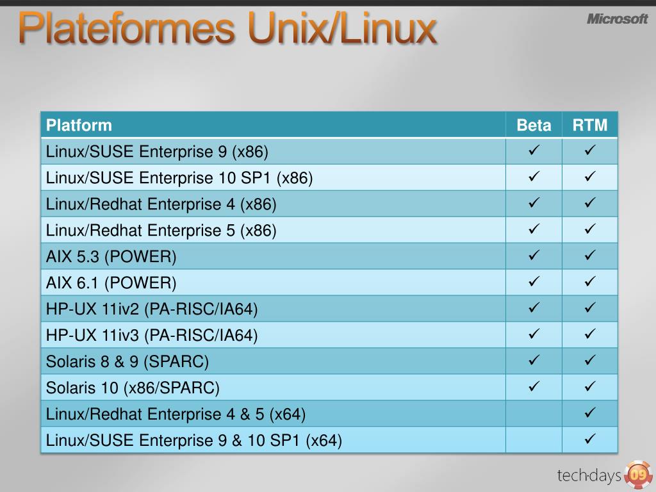
Task: Click RTM checkmark for SUSE Enterprise 10 SP1 (x86)
Action: pyautogui.click(x=590, y=177)
